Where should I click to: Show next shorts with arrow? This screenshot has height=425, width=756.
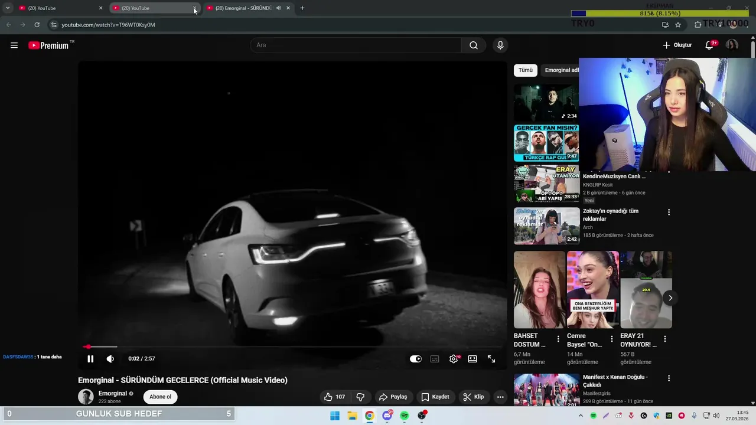pos(670,298)
